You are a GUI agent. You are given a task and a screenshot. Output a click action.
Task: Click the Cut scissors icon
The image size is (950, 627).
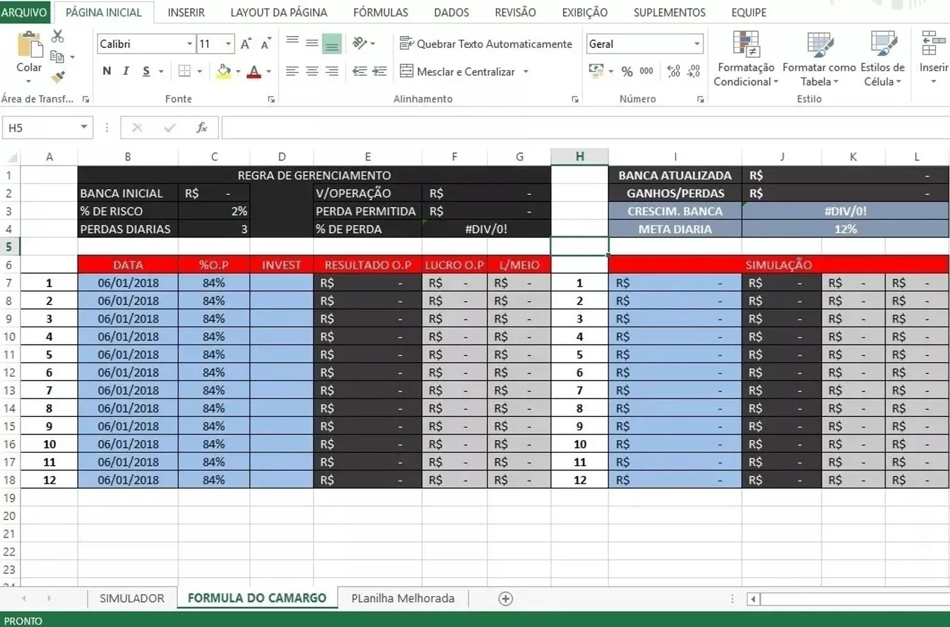(58, 37)
